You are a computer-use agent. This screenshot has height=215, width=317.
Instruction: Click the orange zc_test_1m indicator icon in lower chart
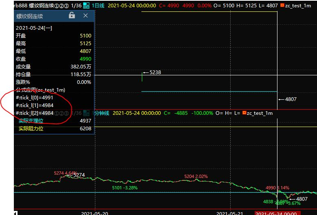click(244, 113)
